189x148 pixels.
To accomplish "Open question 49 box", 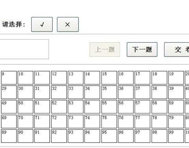I will point(9,107).
